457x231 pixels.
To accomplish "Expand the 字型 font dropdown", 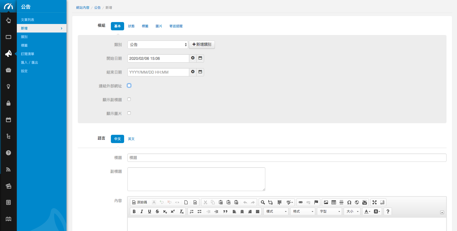I will [330, 211].
